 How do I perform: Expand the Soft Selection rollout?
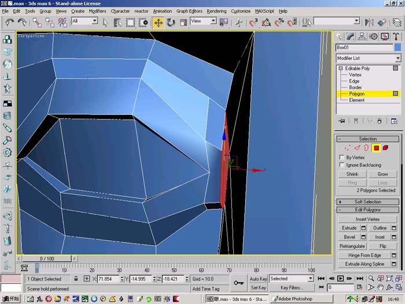click(x=367, y=202)
